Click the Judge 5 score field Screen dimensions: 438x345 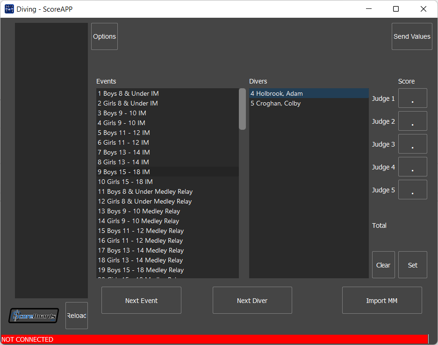412,190
